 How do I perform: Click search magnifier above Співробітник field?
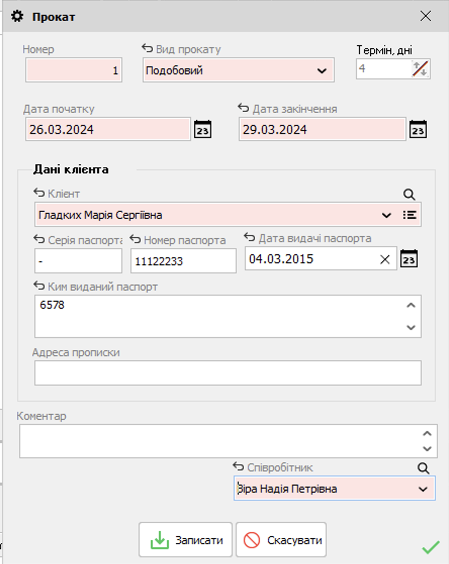click(x=423, y=468)
